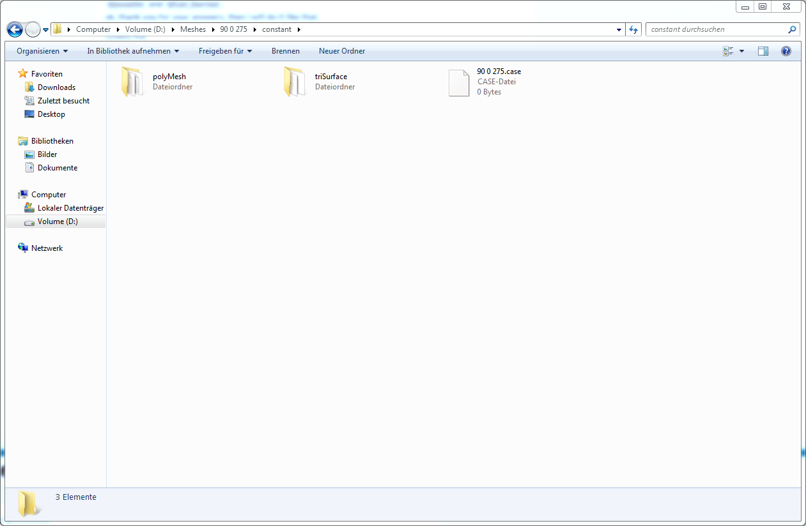The width and height of the screenshot is (806, 526).
Task: Expand the arrow after the Meshes breadcrumb
Action: 213,29
